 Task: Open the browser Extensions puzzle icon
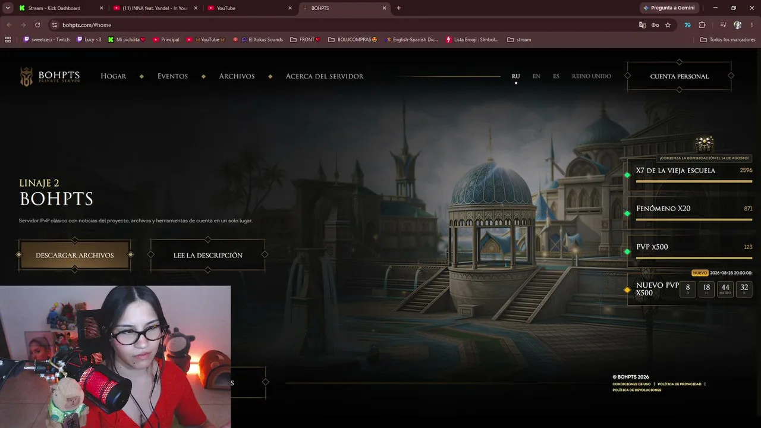click(702, 25)
